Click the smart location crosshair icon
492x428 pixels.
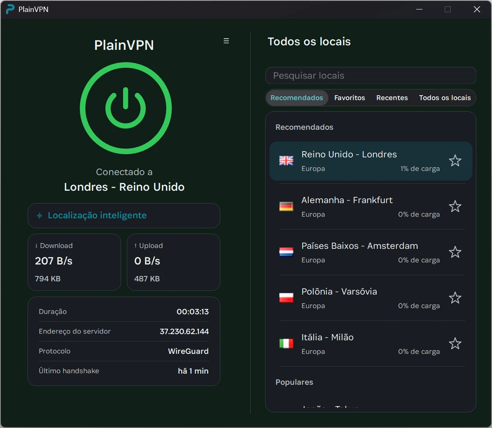tap(40, 215)
